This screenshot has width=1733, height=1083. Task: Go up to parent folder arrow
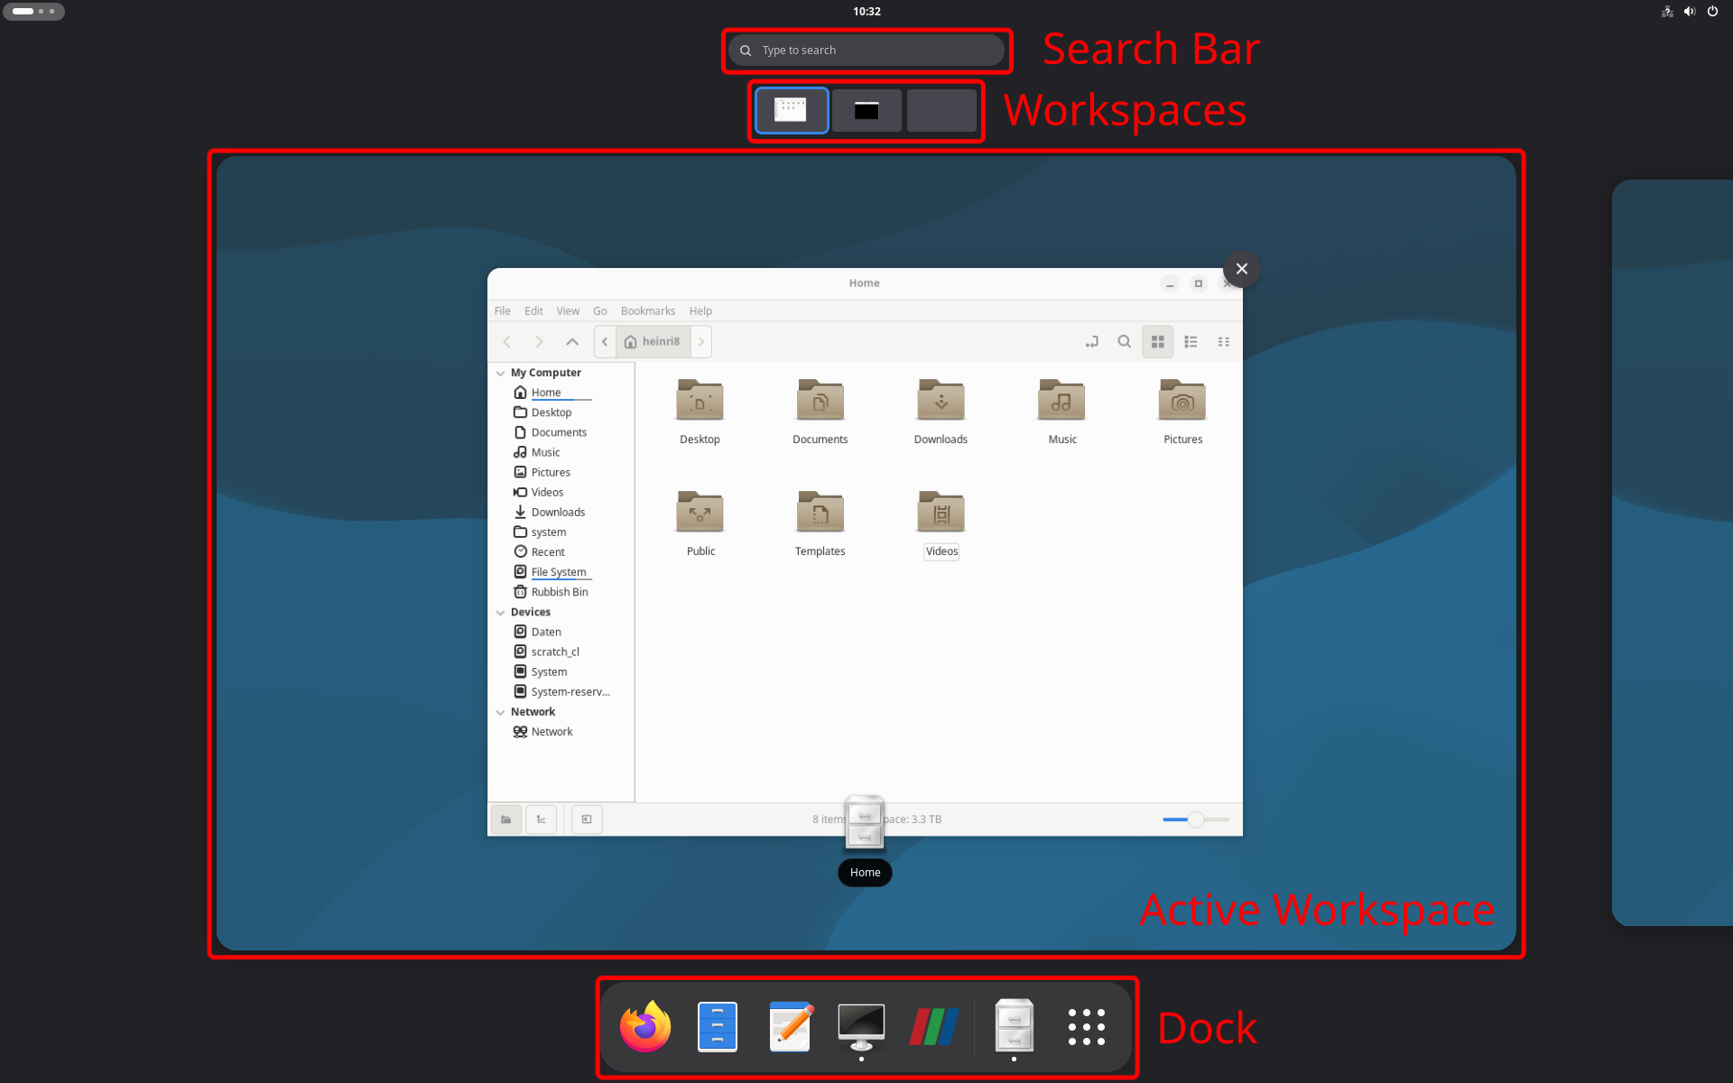tap(572, 342)
